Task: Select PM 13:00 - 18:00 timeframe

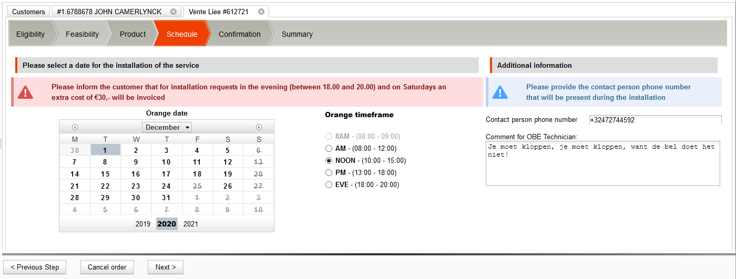Action: point(329,173)
